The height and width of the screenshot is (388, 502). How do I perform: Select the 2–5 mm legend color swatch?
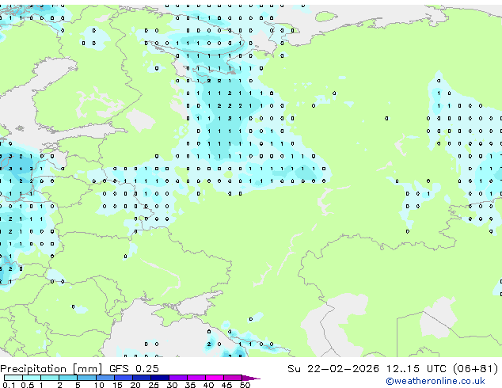(x=68, y=378)
